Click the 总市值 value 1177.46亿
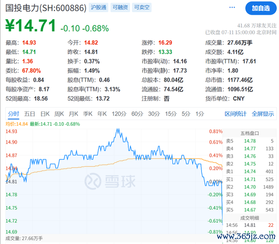This screenshot has height=244, width=279. tap(240, 80)
